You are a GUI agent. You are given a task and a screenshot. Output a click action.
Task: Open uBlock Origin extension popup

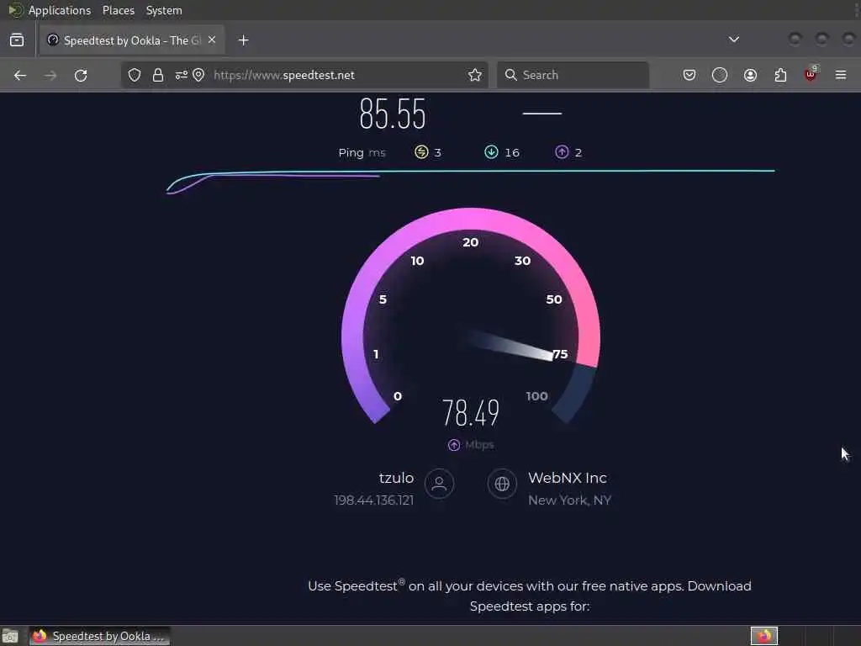[x=811, y=74]
